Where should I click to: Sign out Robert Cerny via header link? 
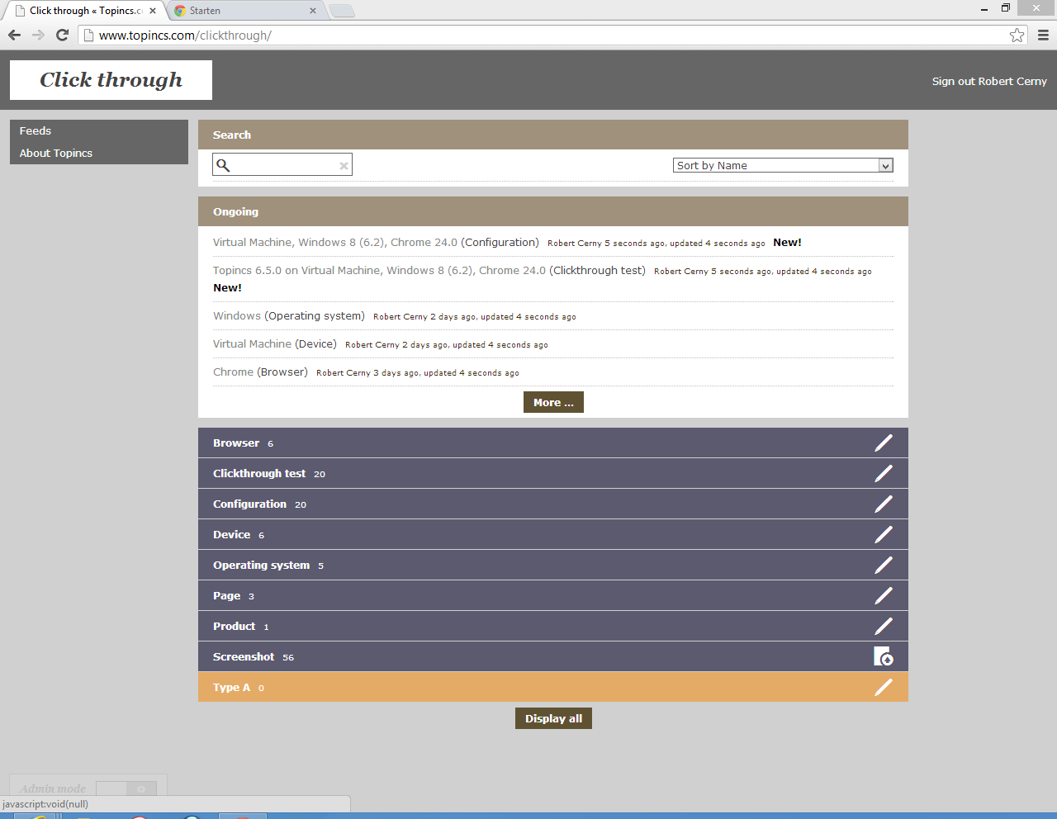(x=988, y=82)
